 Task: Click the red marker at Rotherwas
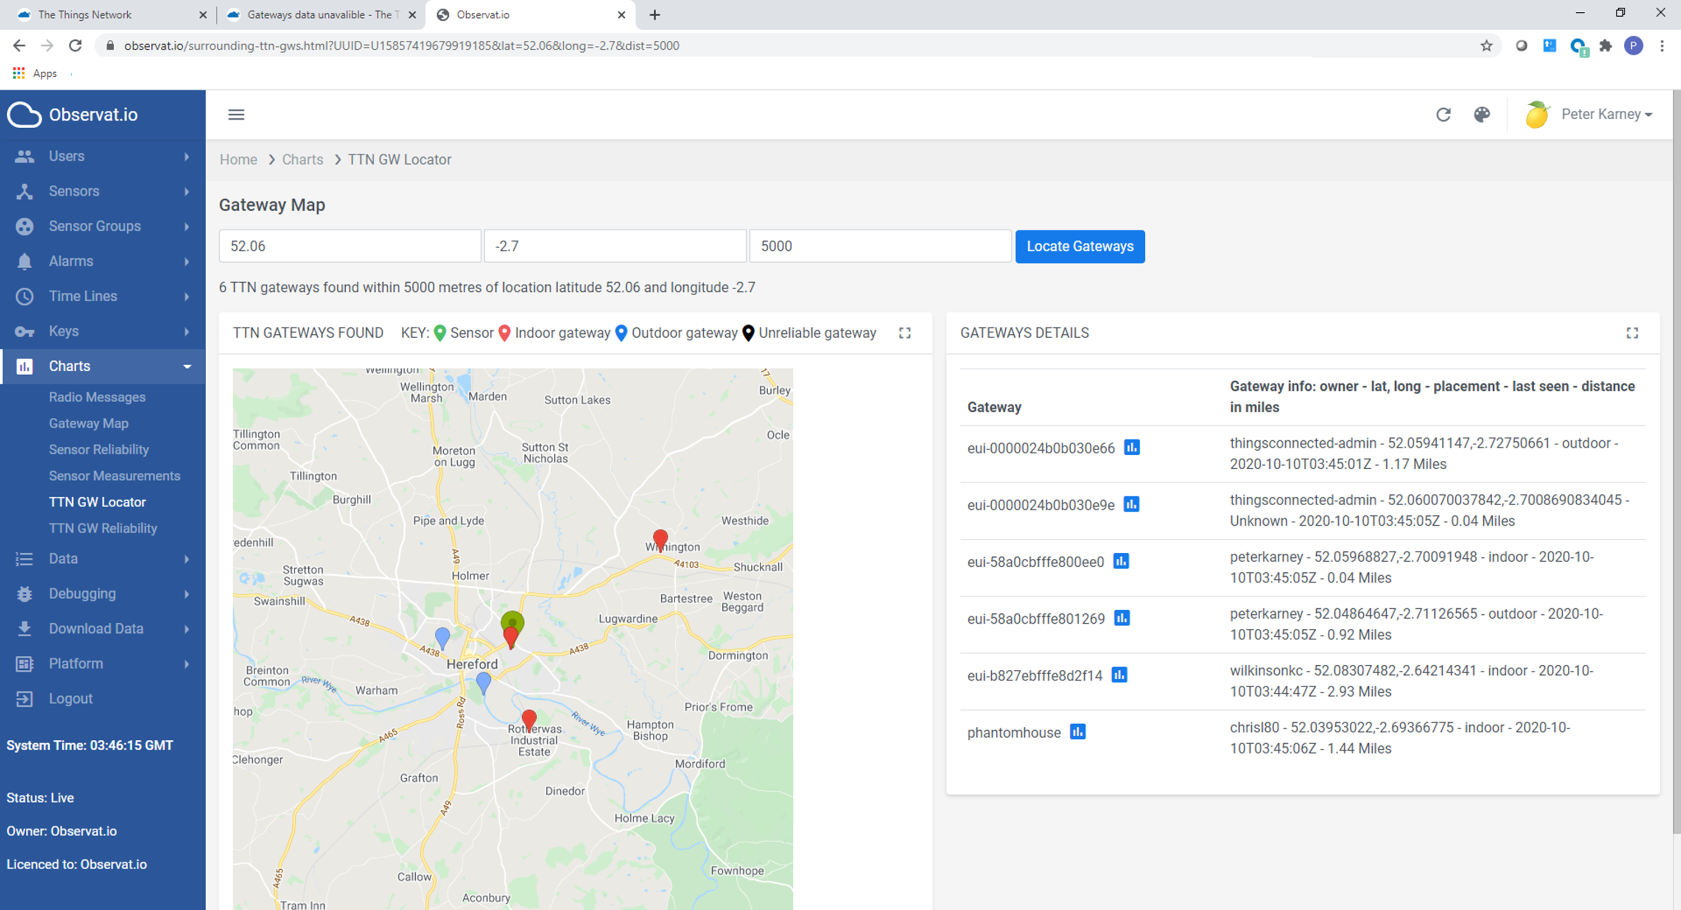[x=529, y=721]
